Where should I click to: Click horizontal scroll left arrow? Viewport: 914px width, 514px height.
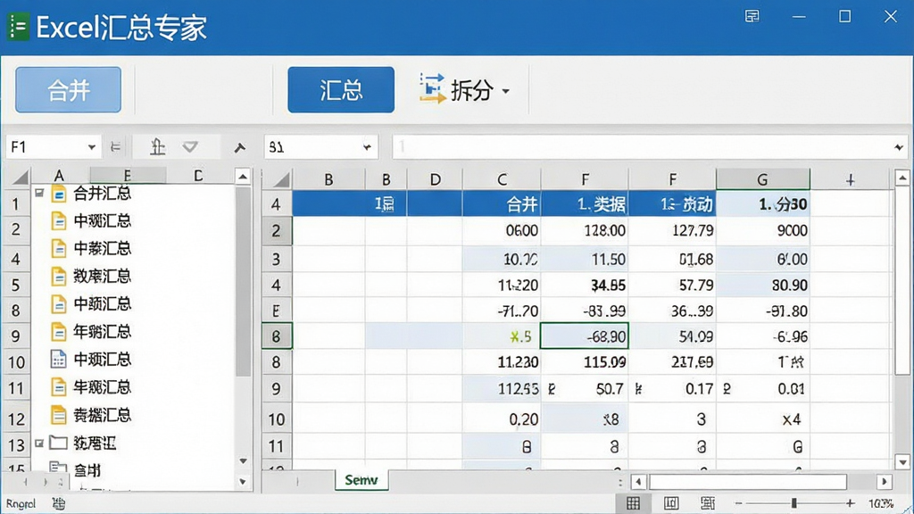pos(638,481)
